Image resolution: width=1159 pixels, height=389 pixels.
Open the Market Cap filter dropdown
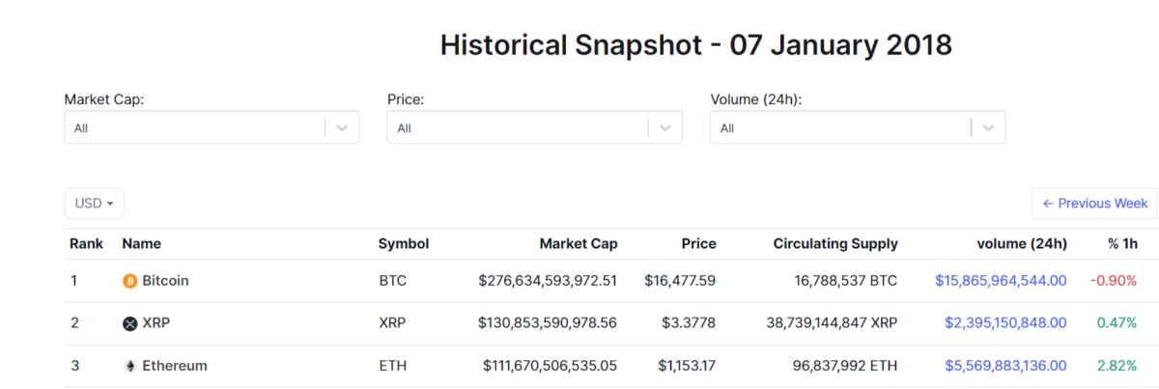(x=342, y=127)
